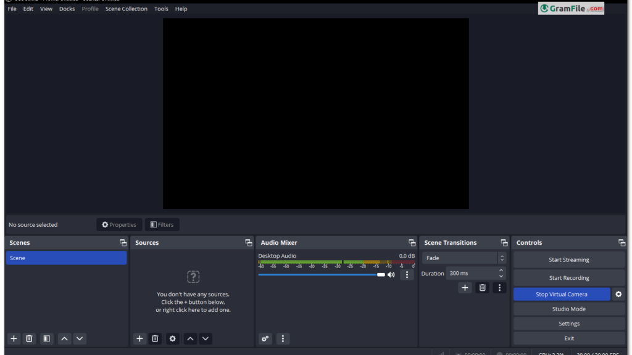Remove the selected scene using the trash icon
632x355 pixels.
click(x=29, y=338)
